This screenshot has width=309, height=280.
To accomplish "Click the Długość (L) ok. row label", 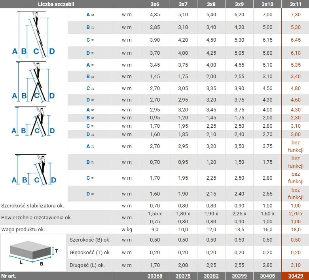I will pos(87,265).
